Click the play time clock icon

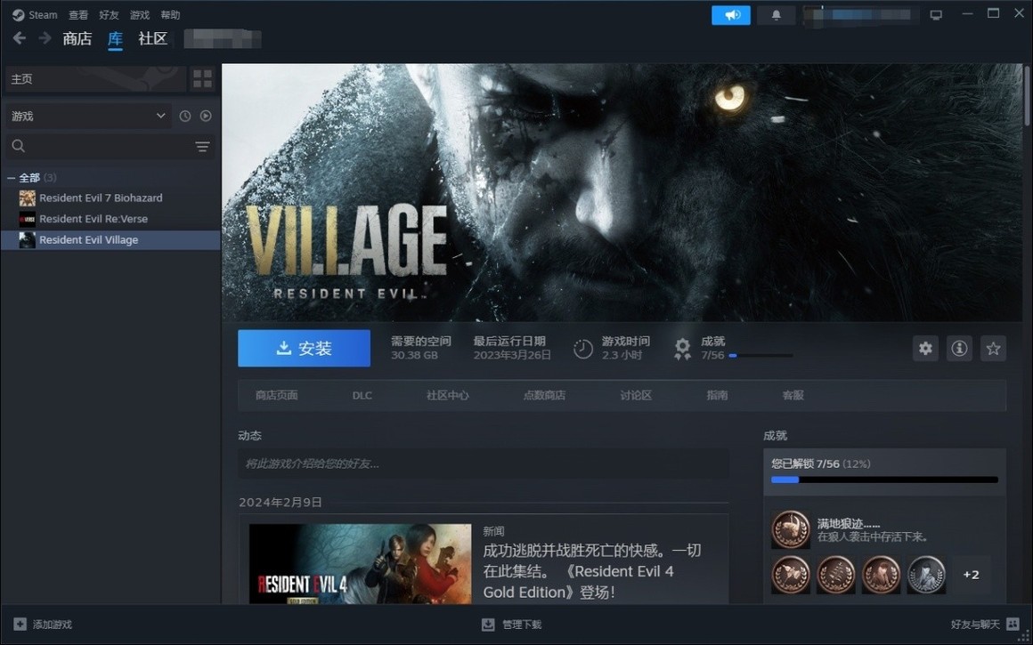coord(583,349)
